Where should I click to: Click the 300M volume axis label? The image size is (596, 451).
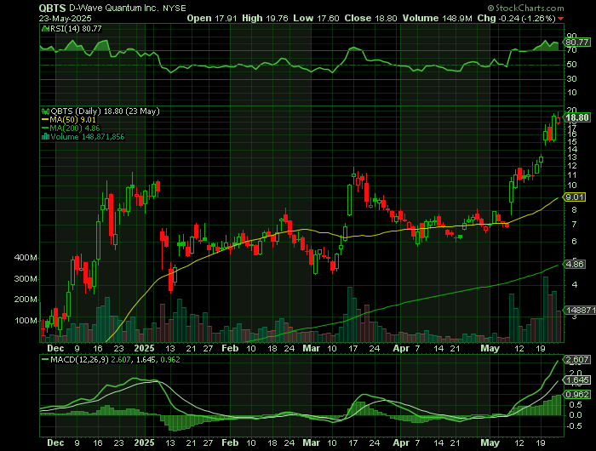pos(26,279)
